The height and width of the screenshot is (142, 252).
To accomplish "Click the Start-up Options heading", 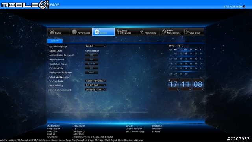I will pyautogui.click(x=59, y=77).
